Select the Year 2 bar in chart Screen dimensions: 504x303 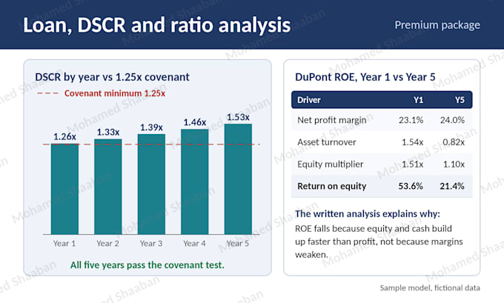[x=108, y=187]
